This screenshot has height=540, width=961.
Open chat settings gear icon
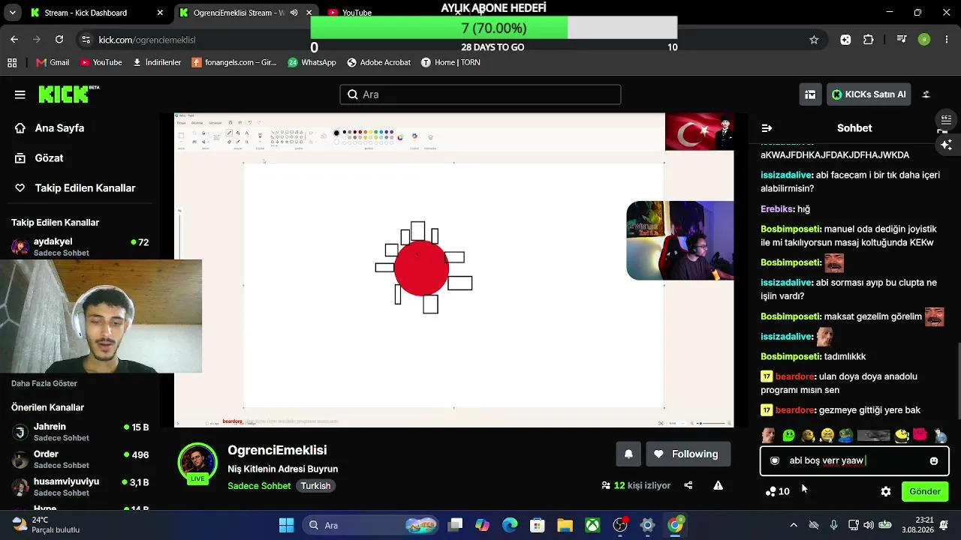point(886,491)
